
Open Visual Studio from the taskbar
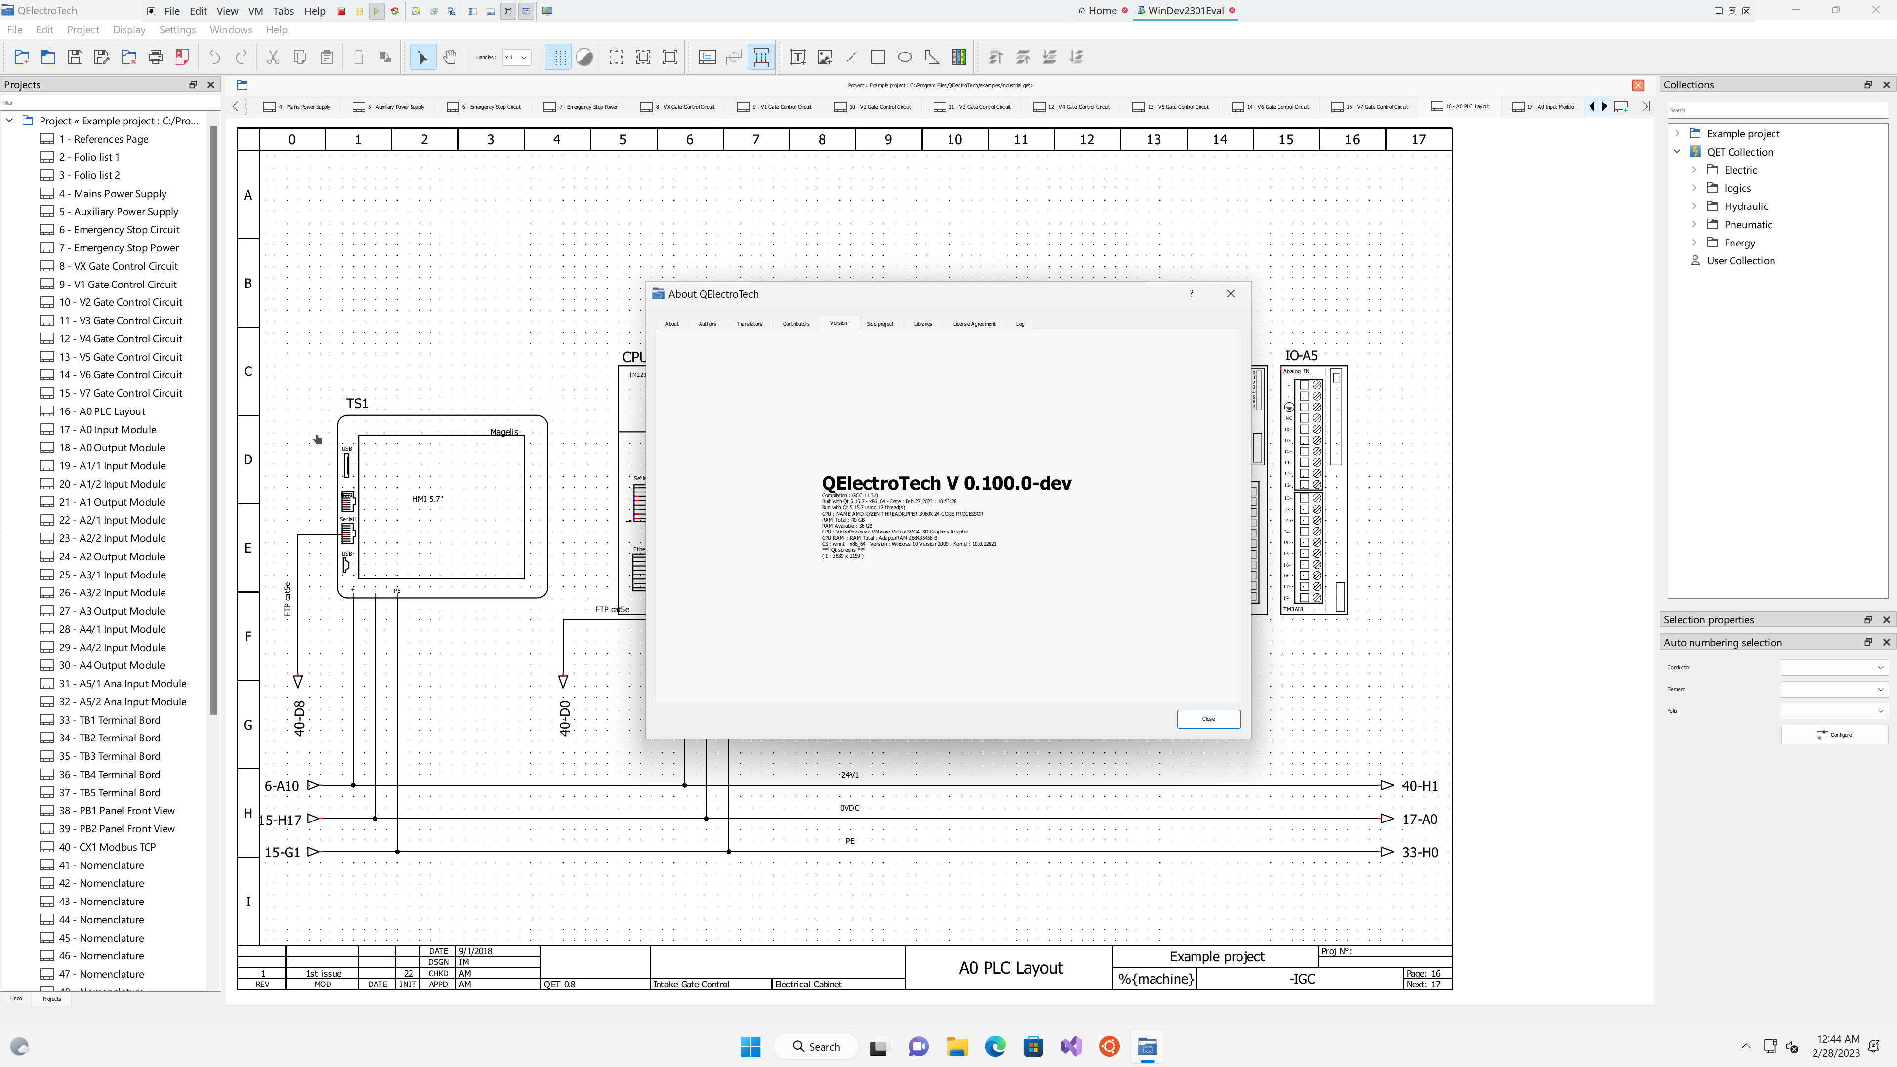(x=1072, y=1046)
